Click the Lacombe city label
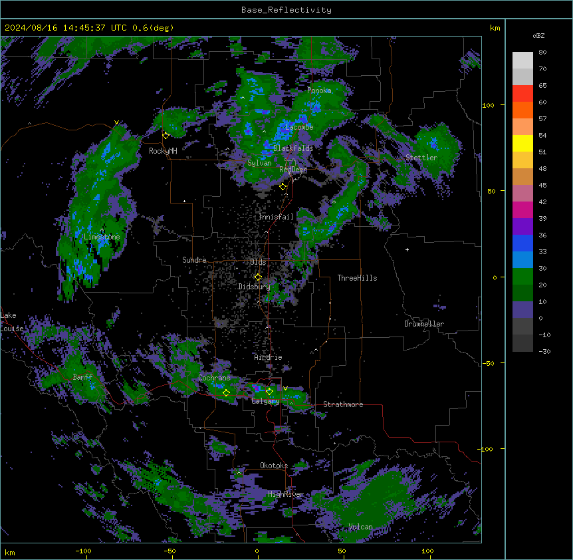The image size is (573, 560). (x=299, y=127)
